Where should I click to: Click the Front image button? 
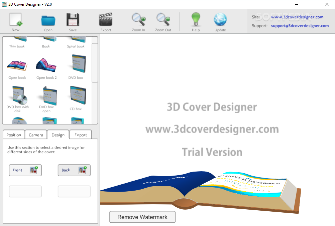tap(25, 170)
